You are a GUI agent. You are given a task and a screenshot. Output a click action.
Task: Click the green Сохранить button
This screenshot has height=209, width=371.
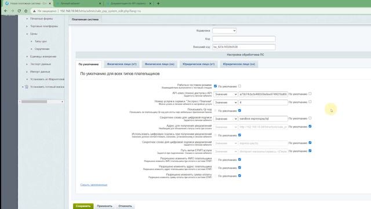(x=83, y=206)
